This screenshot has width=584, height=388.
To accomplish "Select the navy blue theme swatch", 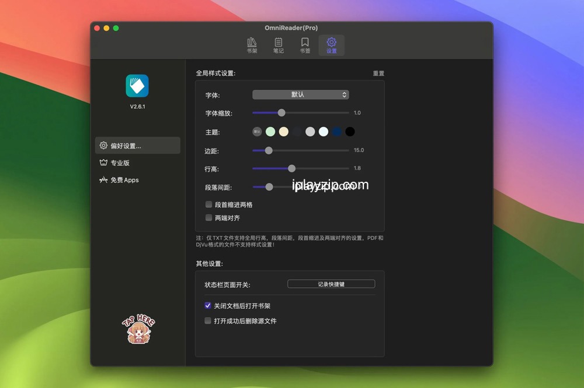I will tap(337, 132).
